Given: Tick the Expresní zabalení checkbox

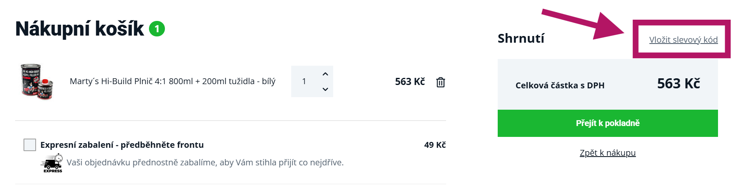Looking at the screenshot, I should (x=30, y=145).
